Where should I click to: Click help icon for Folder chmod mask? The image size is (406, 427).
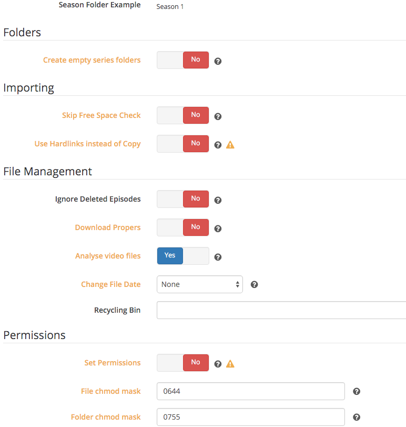click(x=356, y=417)
